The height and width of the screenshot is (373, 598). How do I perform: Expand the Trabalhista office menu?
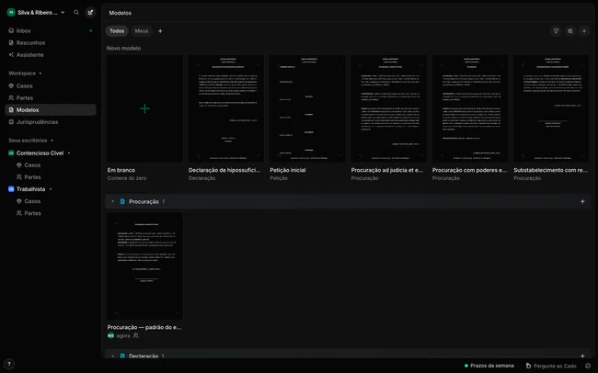pyautogui.click(x=51, y=189)
